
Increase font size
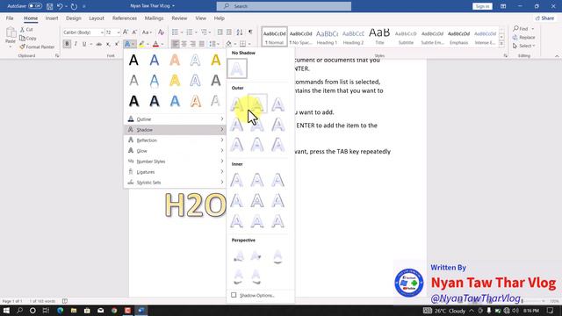pyautogui.click(x=126, y=32)
